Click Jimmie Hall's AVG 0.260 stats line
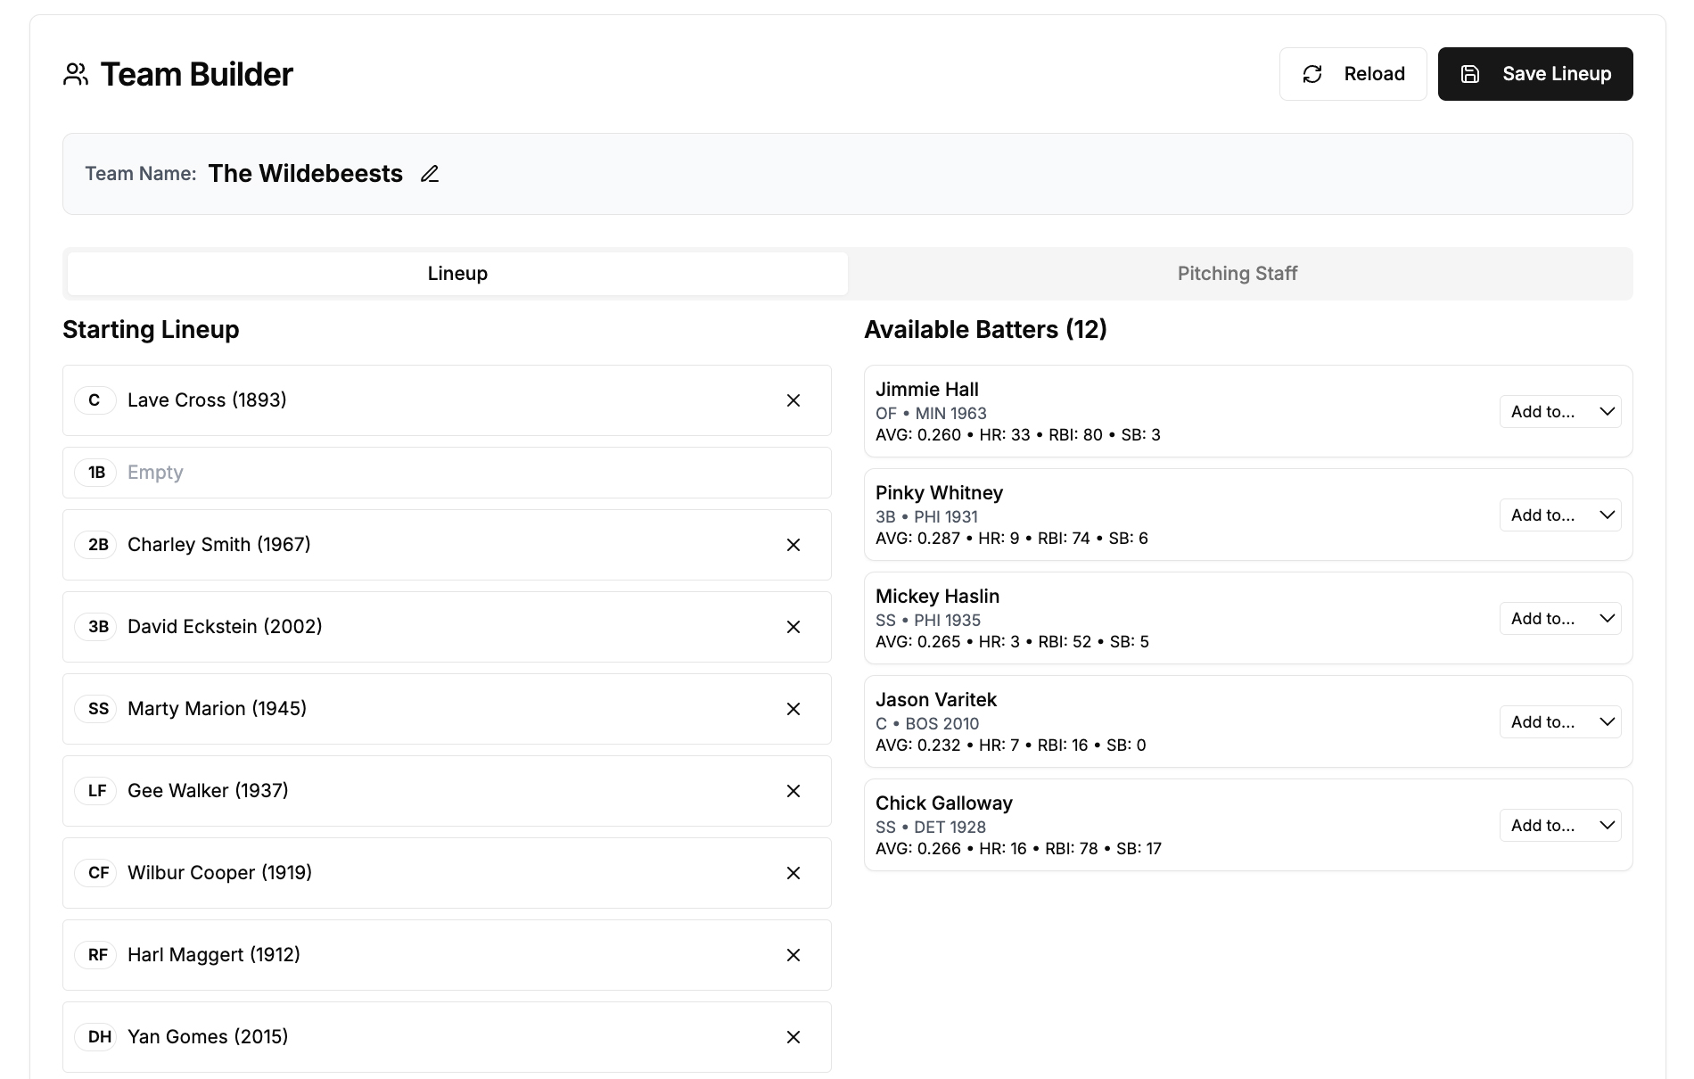Image resolution: width=1694 pixels, height=1079 pixels. pos(1018,435)
